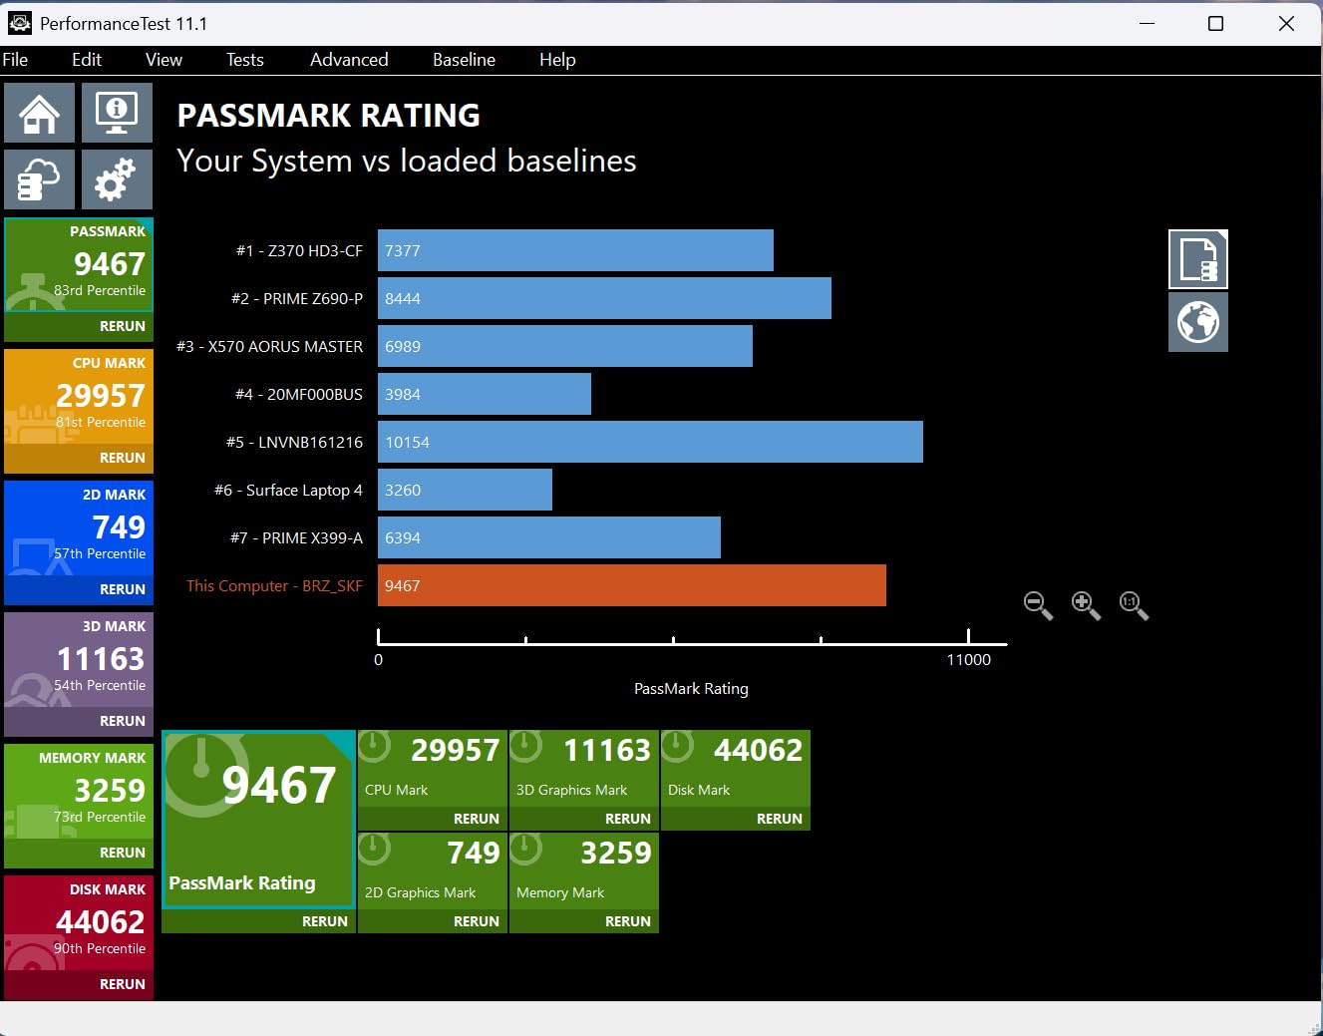
Task: Click the orange This Computer bar
Action: pos(631,586)
